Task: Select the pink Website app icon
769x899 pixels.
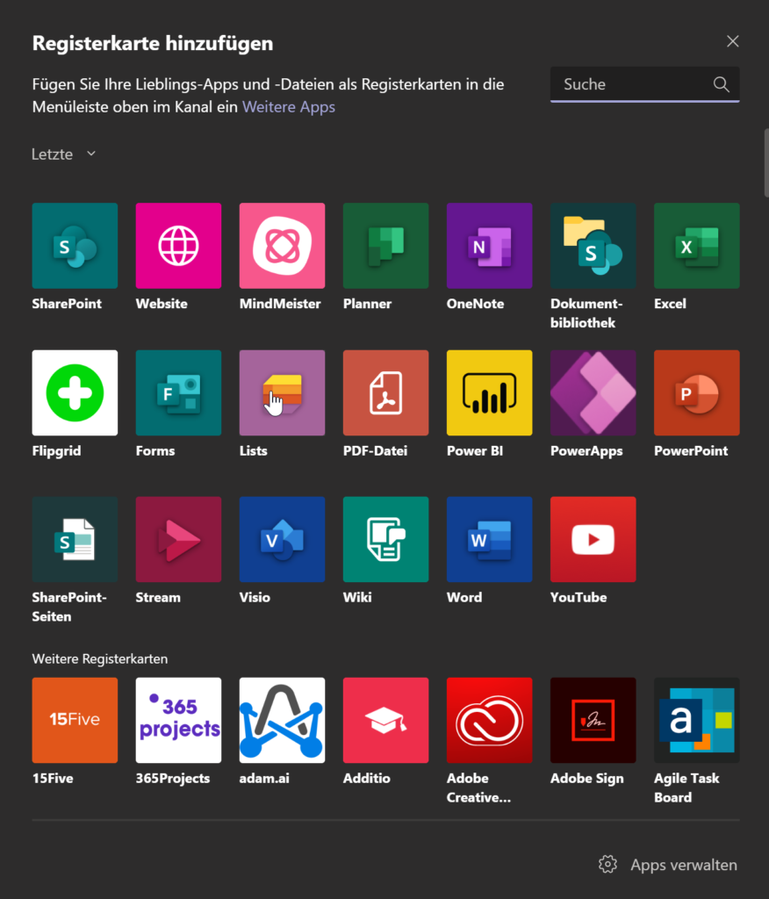Action: pyautogui.click(x=178, y=246)
